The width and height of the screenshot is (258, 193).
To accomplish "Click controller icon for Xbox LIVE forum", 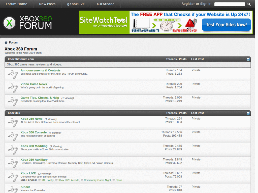I will 13,177.
